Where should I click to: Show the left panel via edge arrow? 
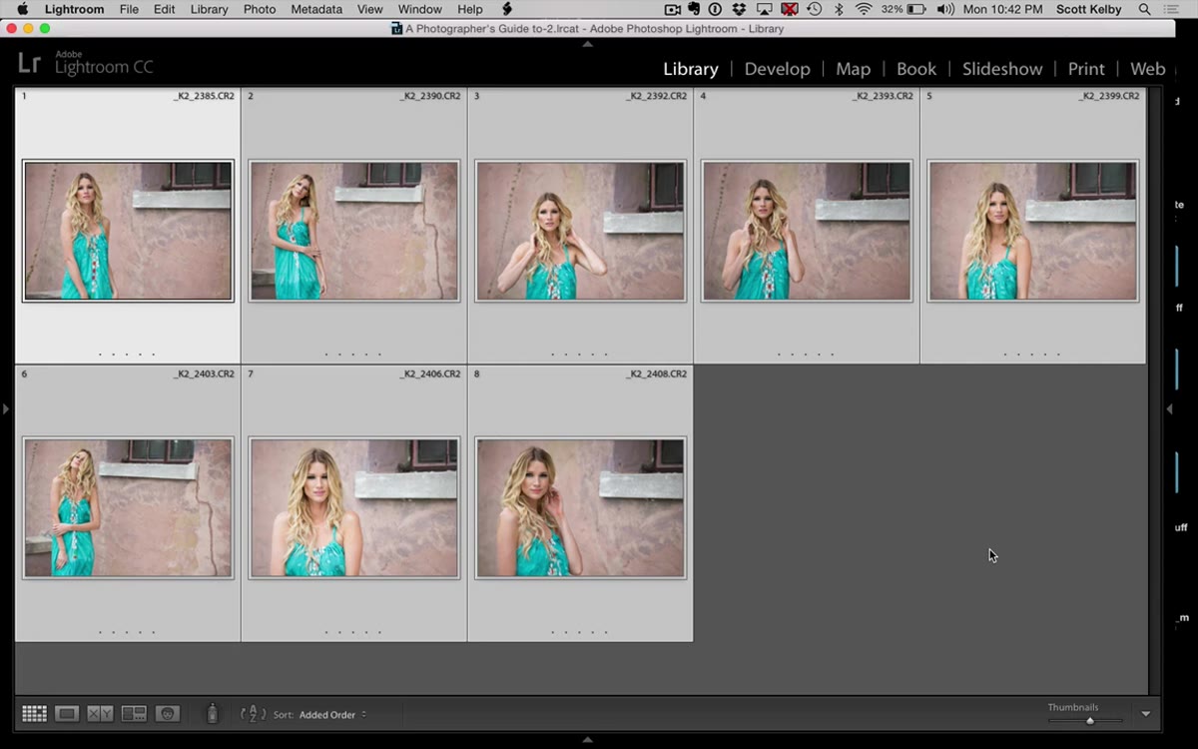coord(6,409)
